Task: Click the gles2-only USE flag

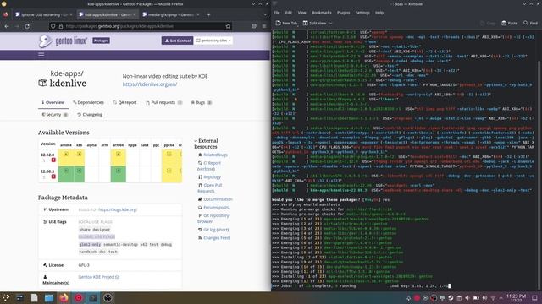Action: pos(90,244)
